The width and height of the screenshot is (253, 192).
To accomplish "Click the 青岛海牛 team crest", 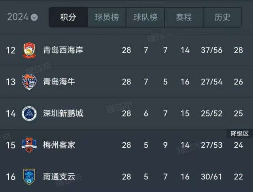I will (29, 82).
